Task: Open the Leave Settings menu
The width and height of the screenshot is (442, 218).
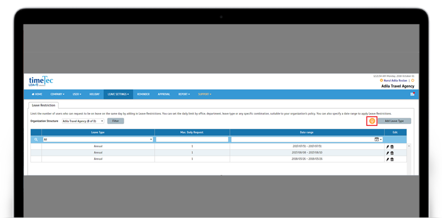Action: pos(118,94)
